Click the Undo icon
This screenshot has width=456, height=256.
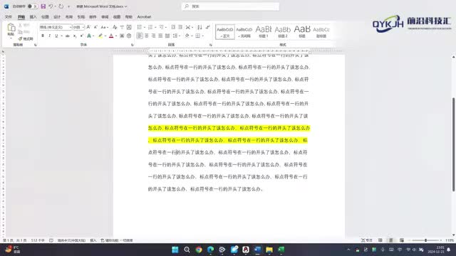click(51, 6)
